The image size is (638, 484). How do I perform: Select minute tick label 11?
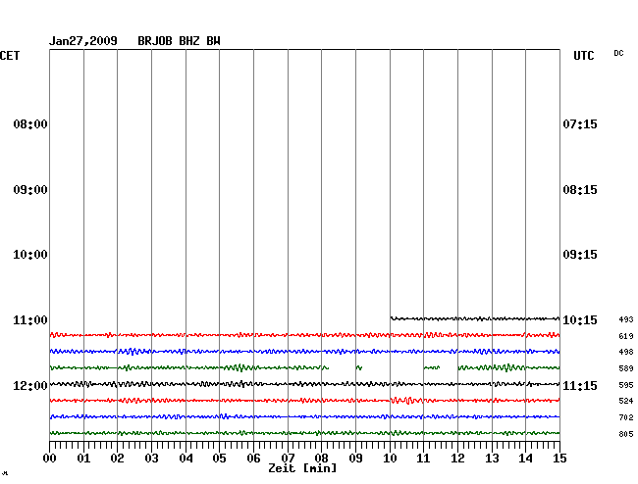424,459
